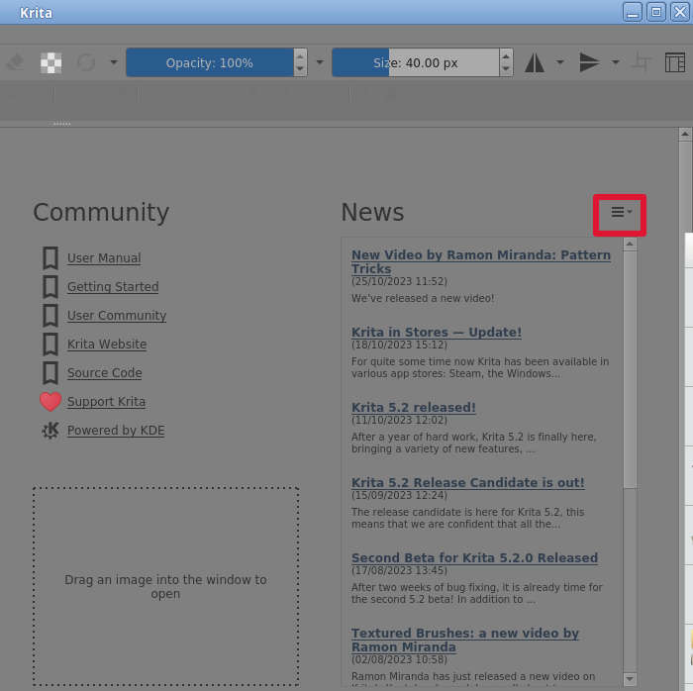Image resolution: width=693 pixels, height=691 pixels.
Task: Visit the User Community link
Action: [x=117, y=316]
